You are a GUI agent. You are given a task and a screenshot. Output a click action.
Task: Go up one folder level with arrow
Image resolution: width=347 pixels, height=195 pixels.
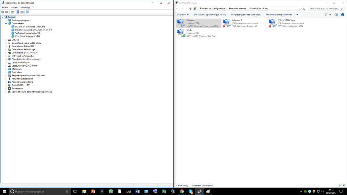point(190,9)
